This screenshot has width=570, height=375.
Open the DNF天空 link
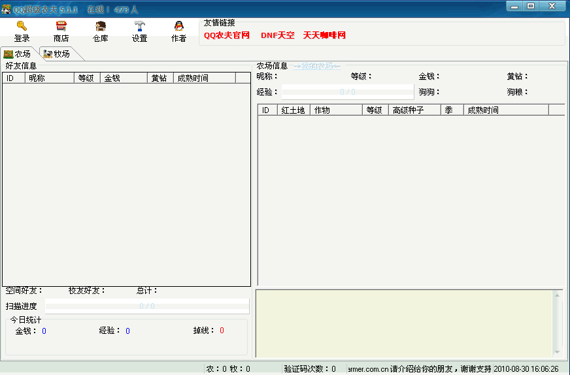click(277, 35)
